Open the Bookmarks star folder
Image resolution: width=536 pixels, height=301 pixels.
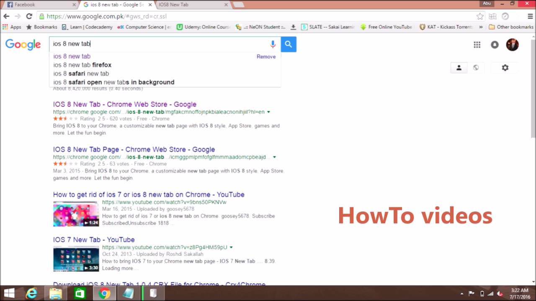coord(41,27)
